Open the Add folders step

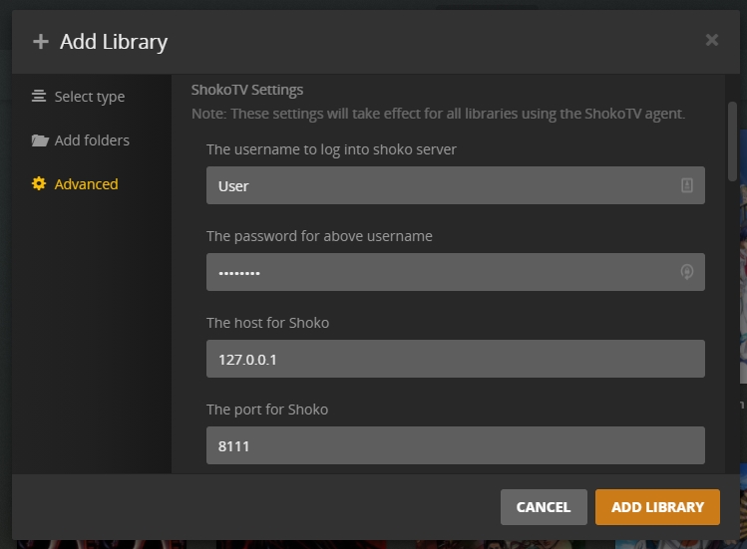pyautogui.click(x=92, y=140)
